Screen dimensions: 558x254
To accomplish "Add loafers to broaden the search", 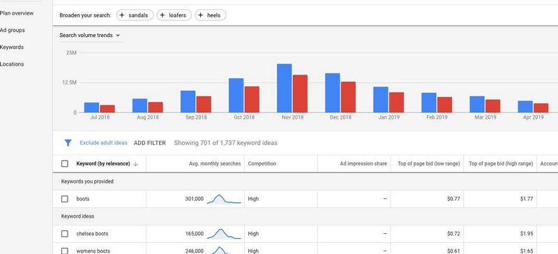I will [x=174, y=15].
